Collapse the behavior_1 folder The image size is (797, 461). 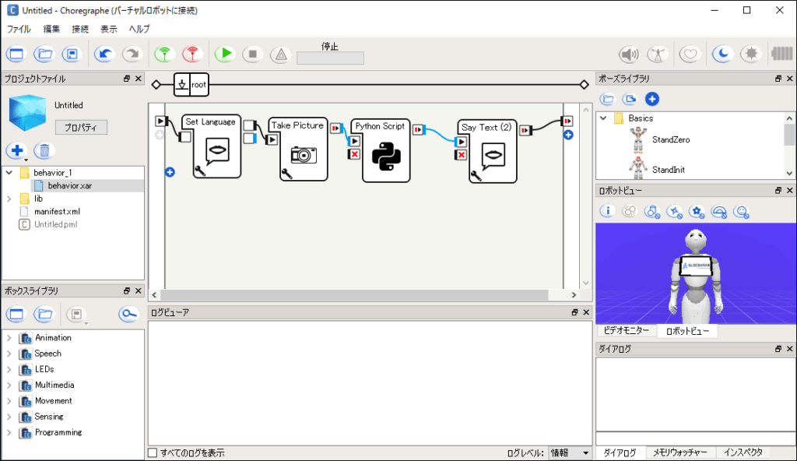click(9, 173)
